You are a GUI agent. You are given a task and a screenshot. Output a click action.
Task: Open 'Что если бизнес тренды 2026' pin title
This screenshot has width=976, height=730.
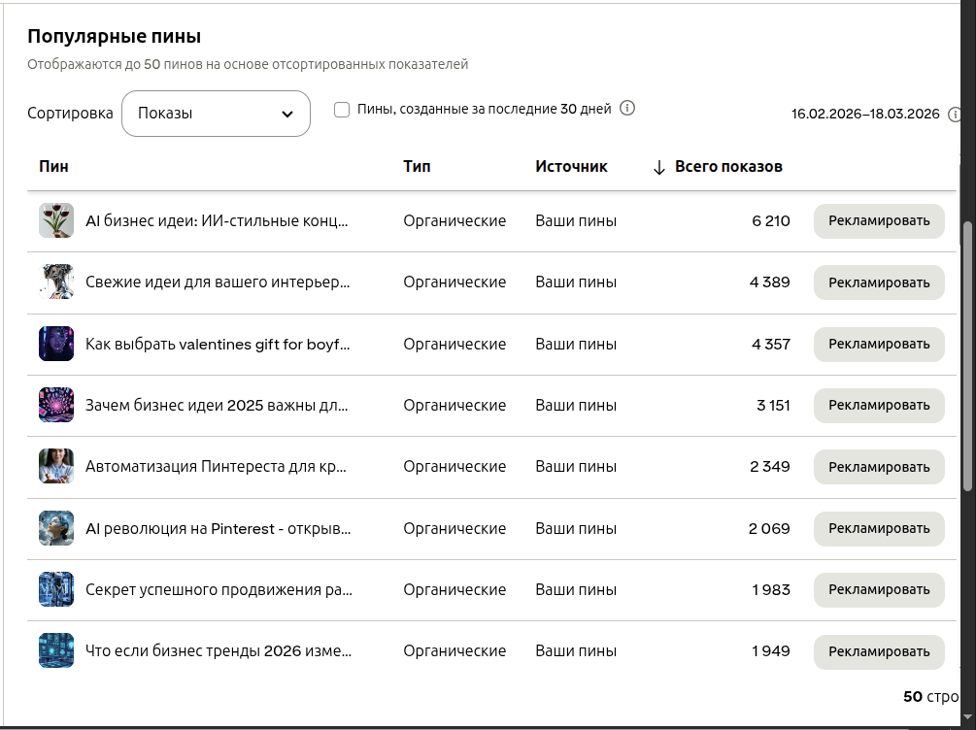point(219,651)
